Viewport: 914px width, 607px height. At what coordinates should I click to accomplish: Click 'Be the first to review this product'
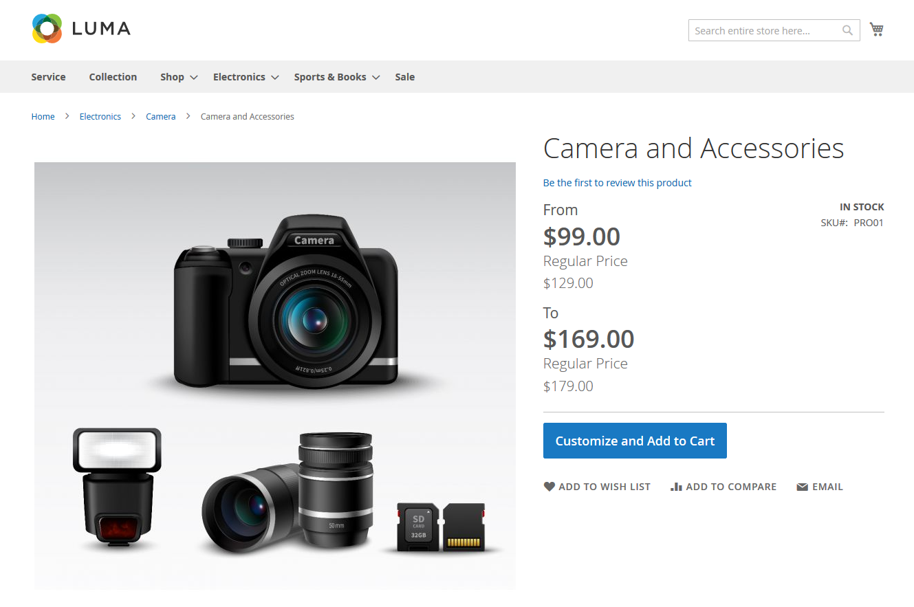click(x=617, y=182)
